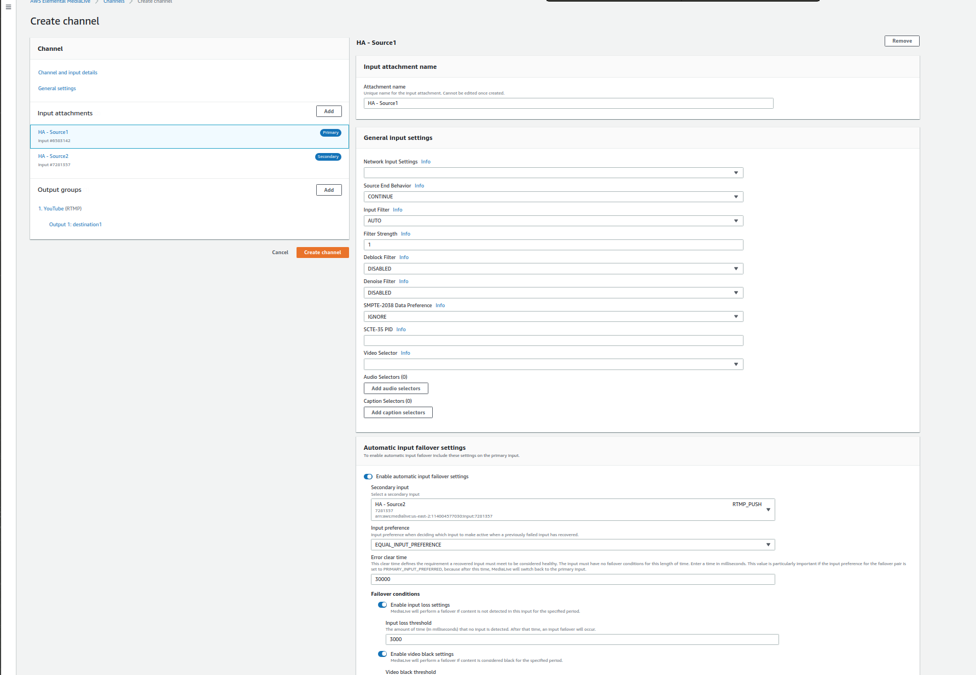Open Output 1: destination1
The width and height of the screenshot is (976, 675).
pos(75,225)
